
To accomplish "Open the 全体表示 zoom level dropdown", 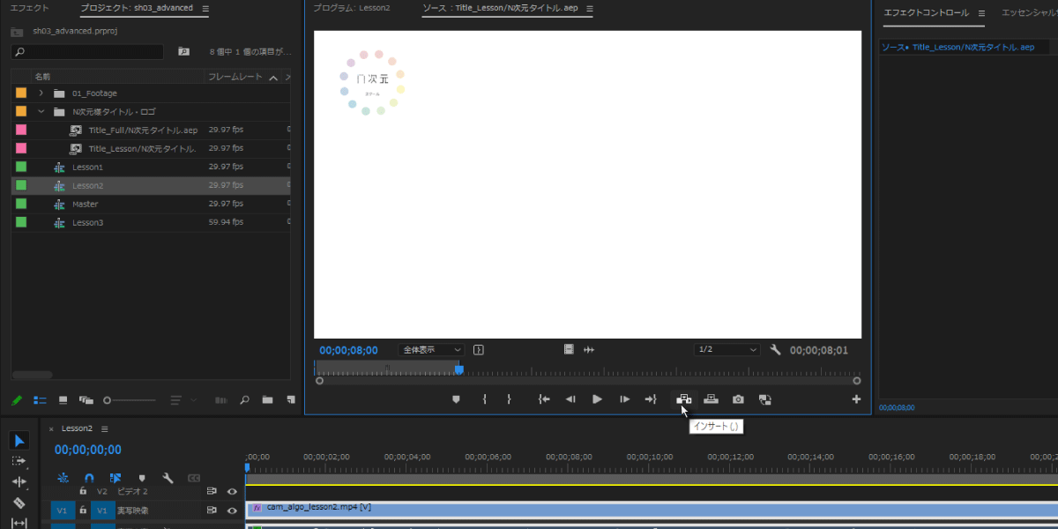I will click(431, 349).
